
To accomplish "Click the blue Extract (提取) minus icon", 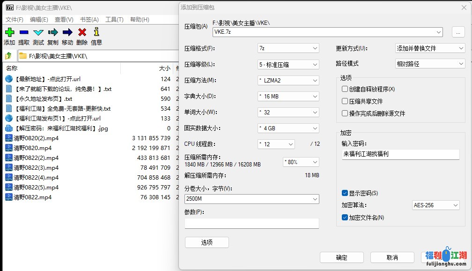I will 24,32.
